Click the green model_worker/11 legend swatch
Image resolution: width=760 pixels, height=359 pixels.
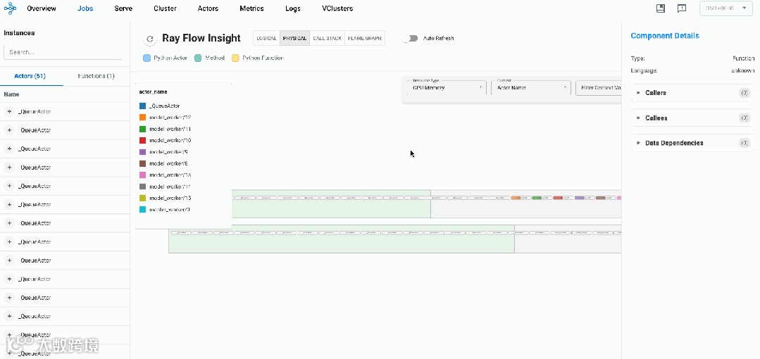tap(142, 129)
